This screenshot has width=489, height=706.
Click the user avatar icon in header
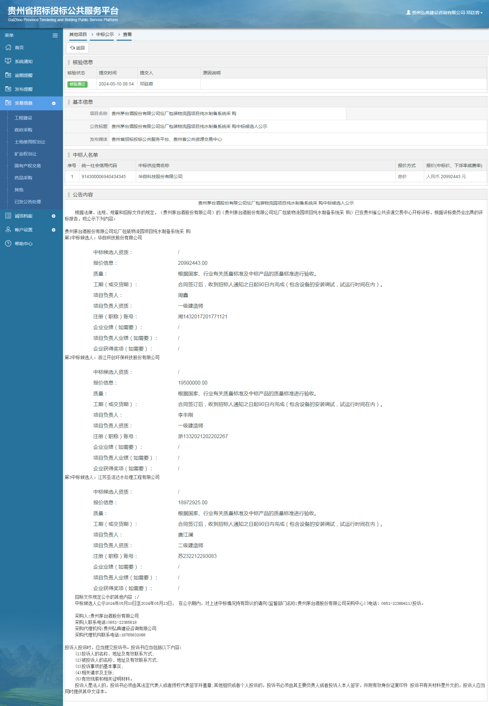coord(408,13)
